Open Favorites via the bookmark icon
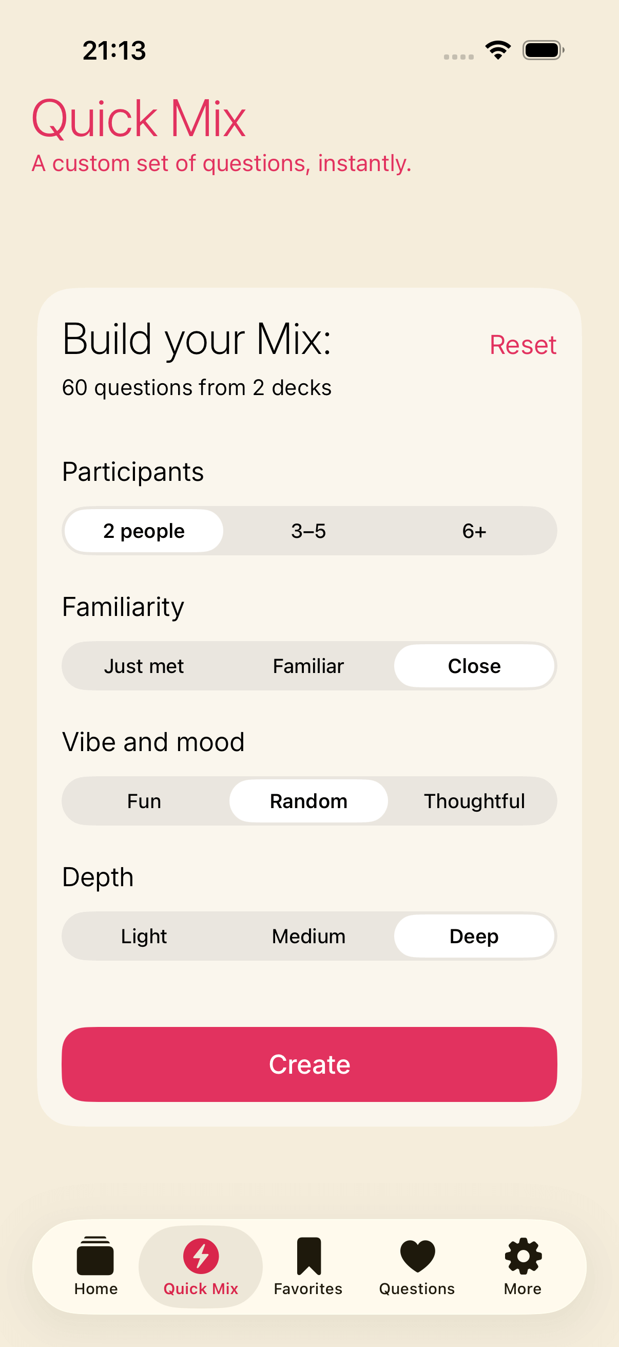Viewport: 619px width, 1347px height. (x=308, y=1256)
